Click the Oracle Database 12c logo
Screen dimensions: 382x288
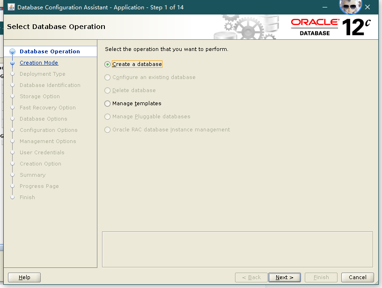(x=331, y=27)
